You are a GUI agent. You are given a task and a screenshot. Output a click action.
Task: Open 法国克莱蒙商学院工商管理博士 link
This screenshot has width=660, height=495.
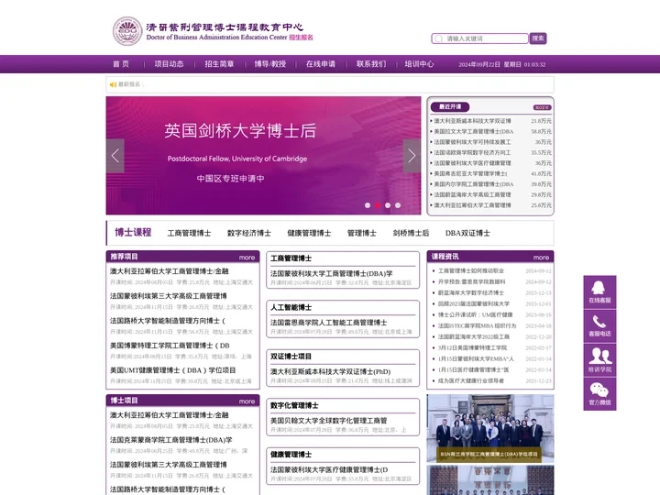click(x=170, y=440)
